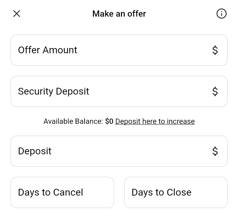This screenshot has width=233, height=211.
Task: Click the bold $0 balance amount
Action: (109, 121)
